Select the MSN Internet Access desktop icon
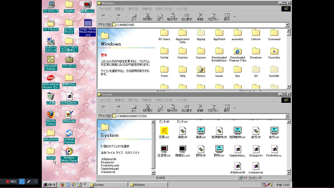 coord(51,81)
